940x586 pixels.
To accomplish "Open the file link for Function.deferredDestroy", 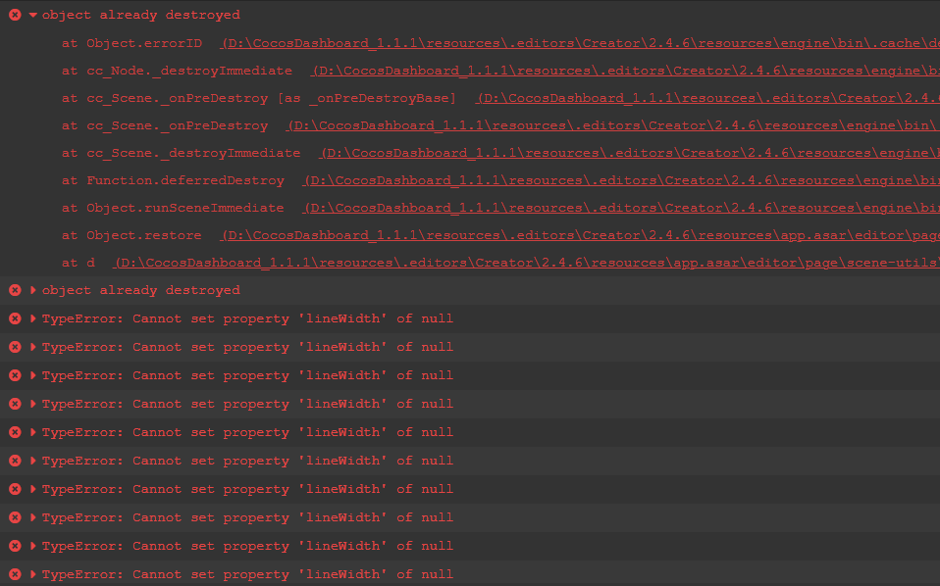I will click(620, 180).
